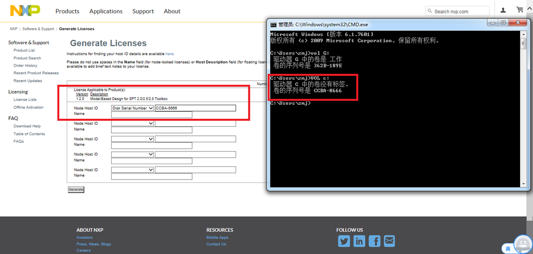This screenshot has height=254, width=533.
Task: Open FAQs link in sidebar
Action: [19, 141]
